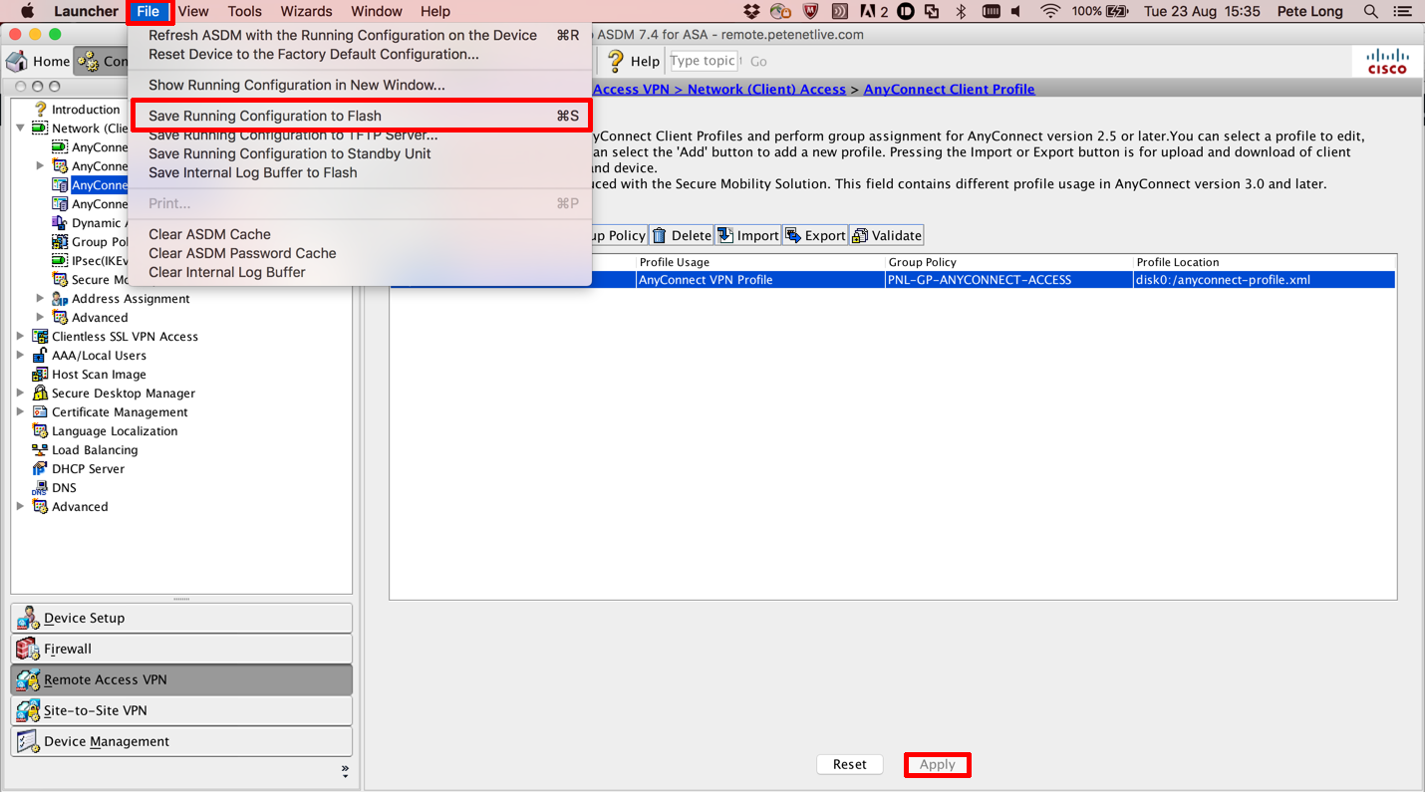The width and height of the screenshot is (1425, 792).
Task: Click the Export profile button
Action: click(815, 235)
